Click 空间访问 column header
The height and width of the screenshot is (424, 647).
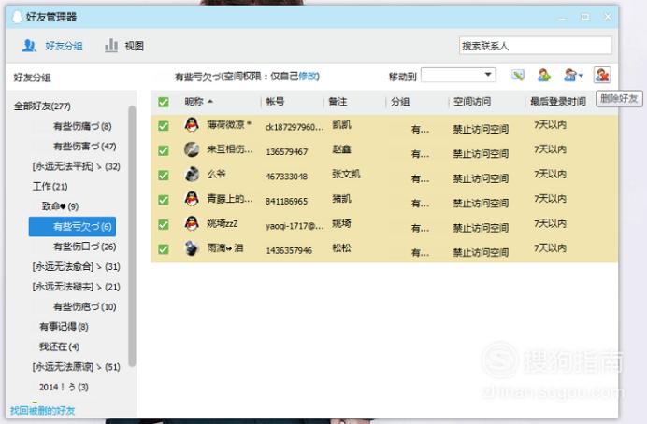(x=472, y=102)
